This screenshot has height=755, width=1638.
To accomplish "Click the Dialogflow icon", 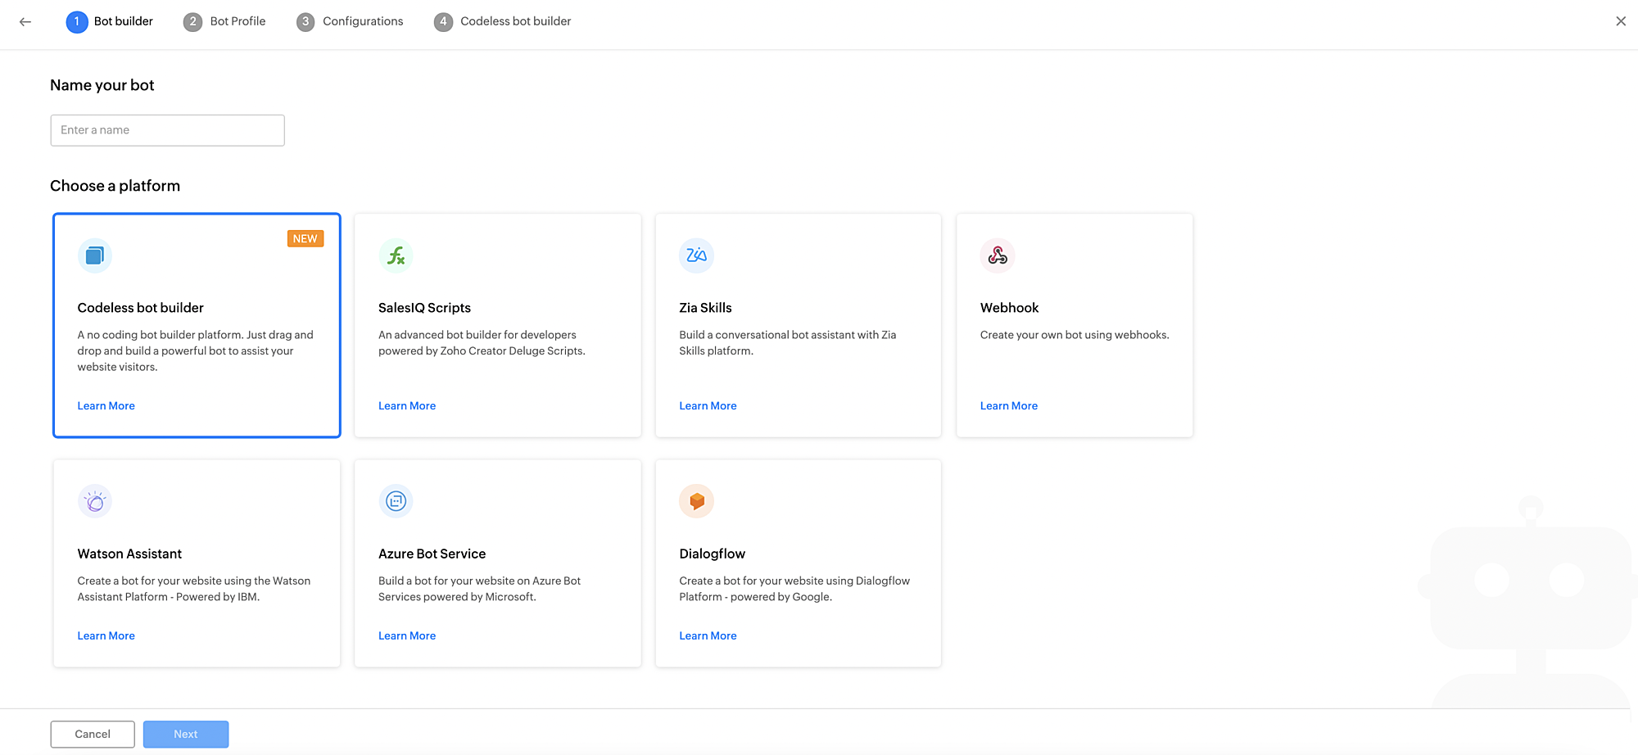I will tap(696, 501).
